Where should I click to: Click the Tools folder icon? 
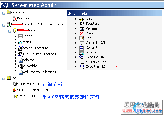pos(9,78)
